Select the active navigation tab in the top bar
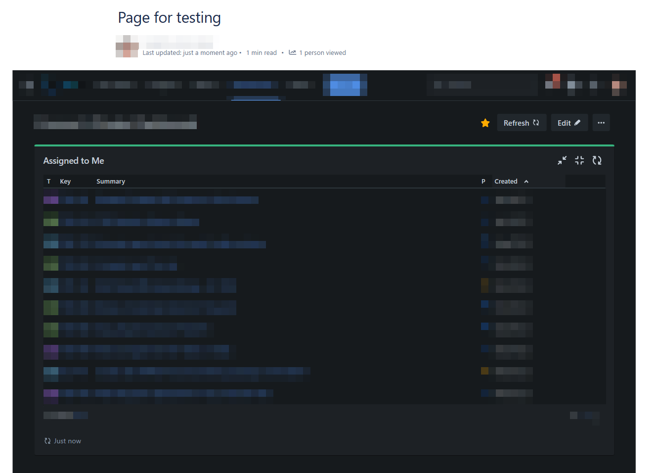Viewport: 656px width, 473px height. tap(254, 85)
